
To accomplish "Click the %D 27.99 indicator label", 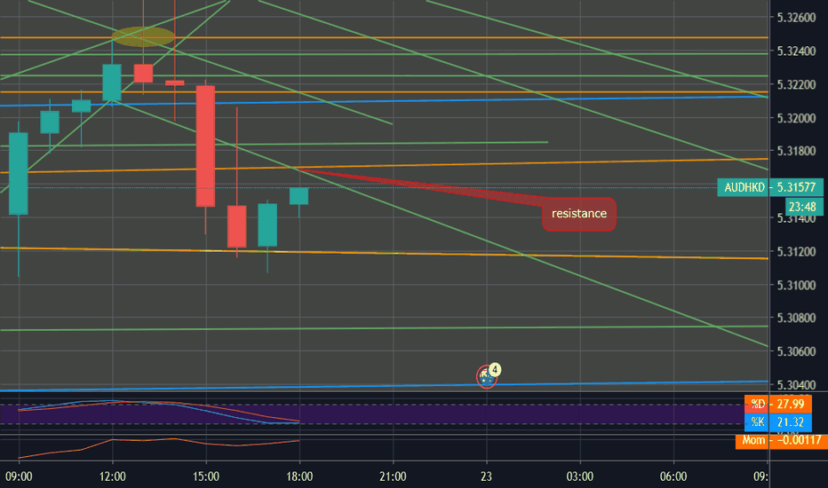I will (778, 404).
